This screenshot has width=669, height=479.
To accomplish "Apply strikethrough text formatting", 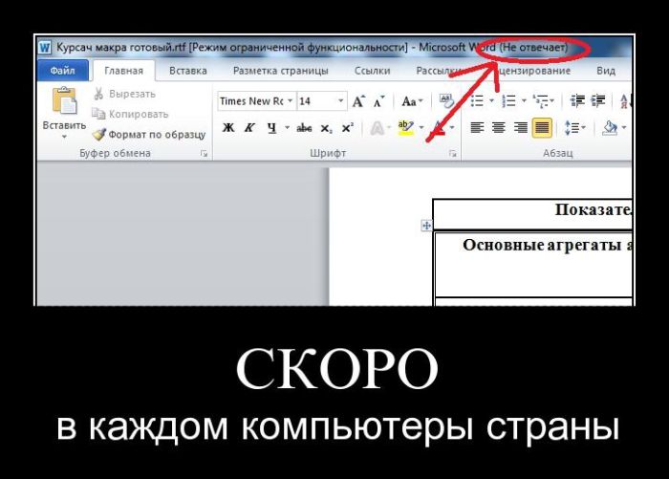I will [304, 127].
